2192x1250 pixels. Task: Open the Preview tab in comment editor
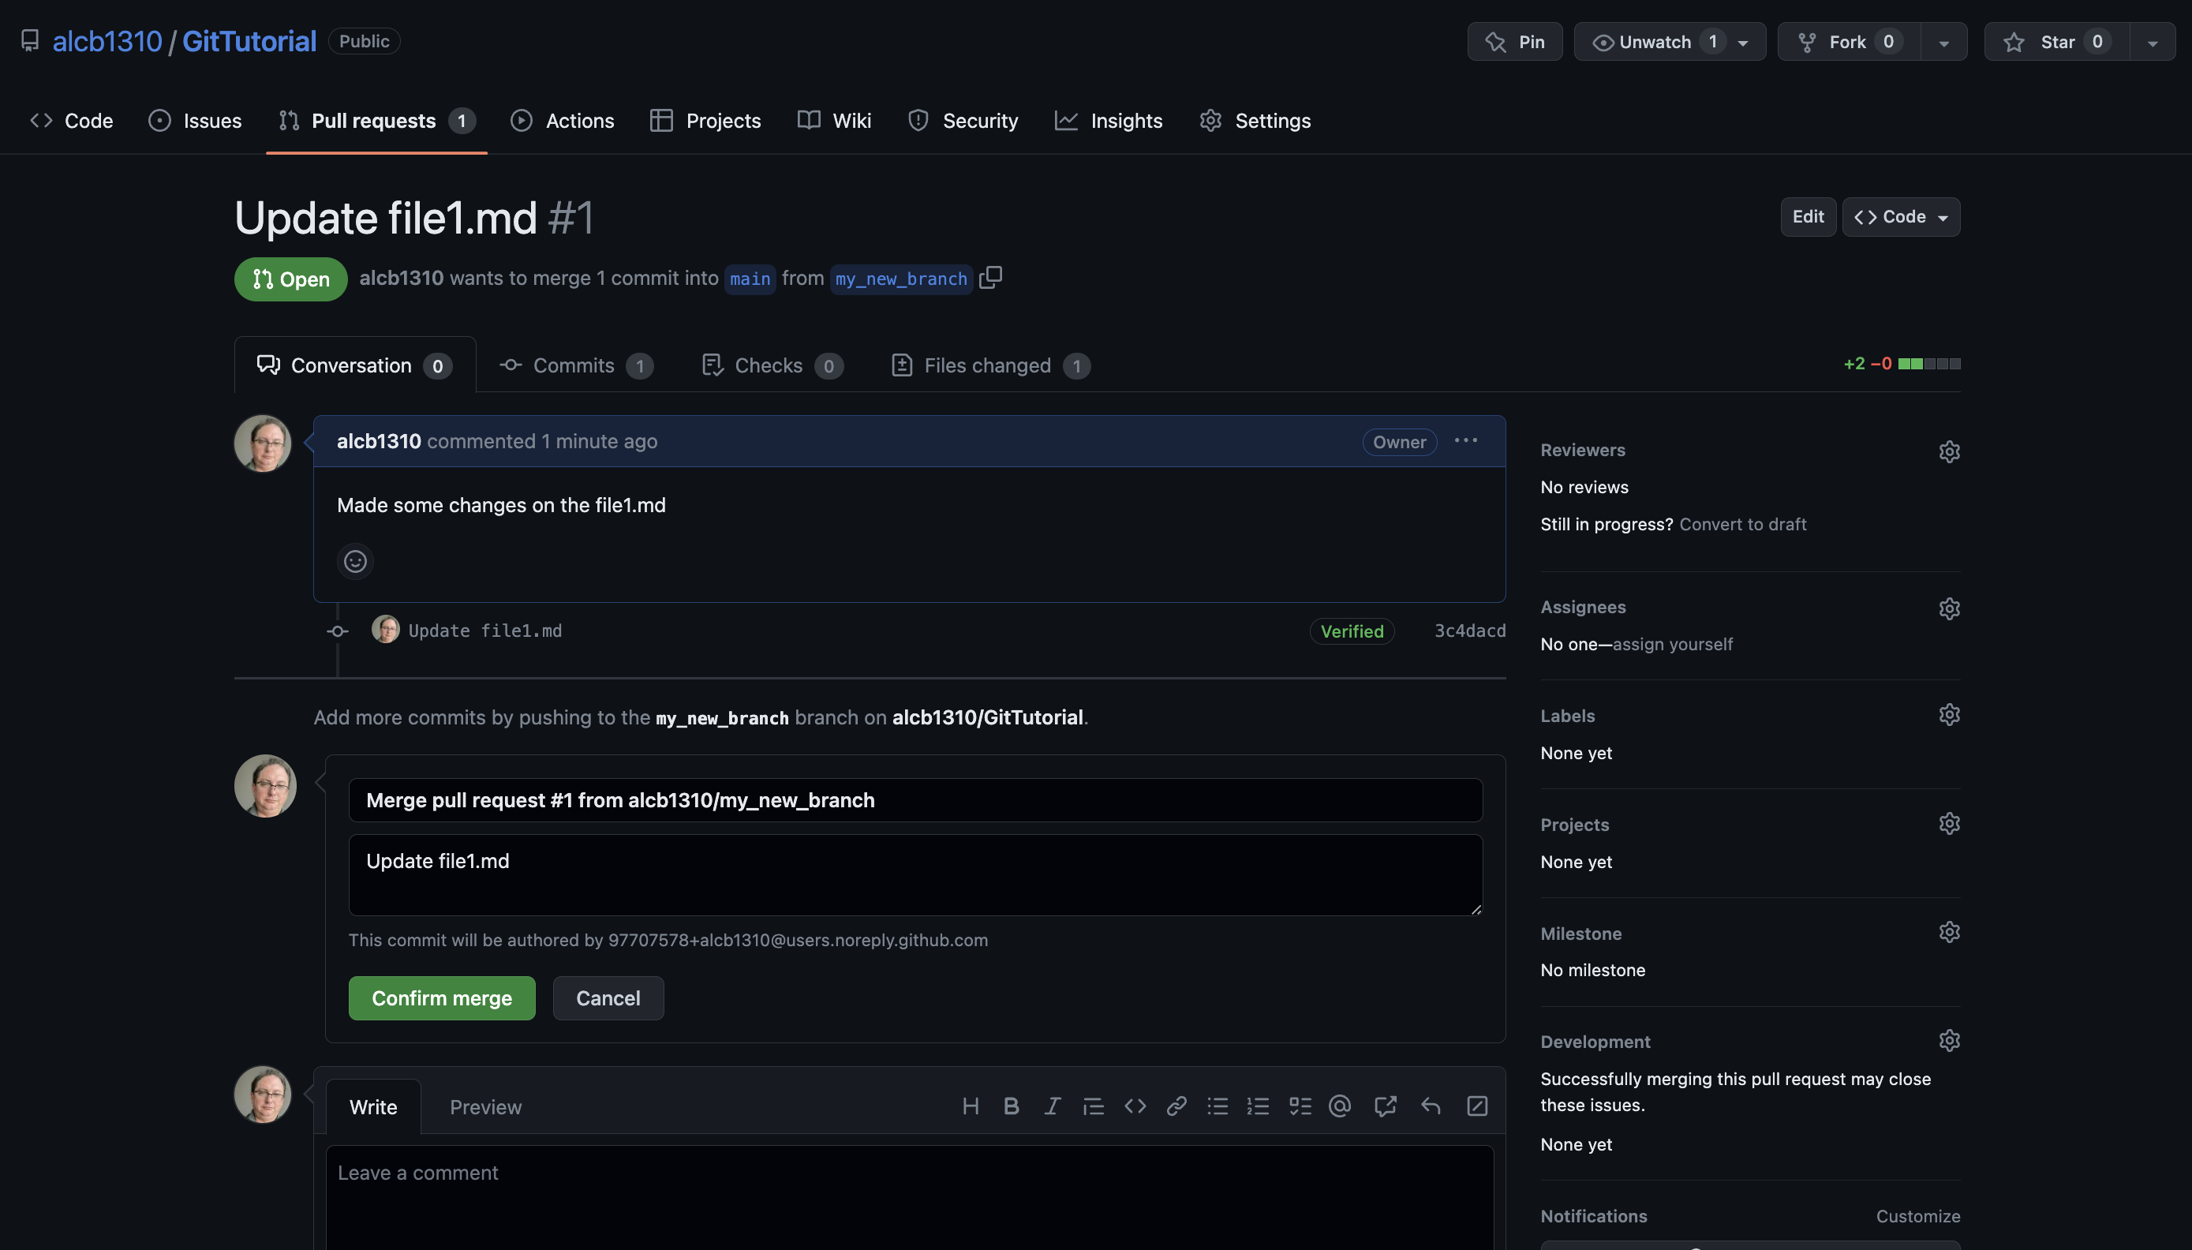pos(485,1107)
